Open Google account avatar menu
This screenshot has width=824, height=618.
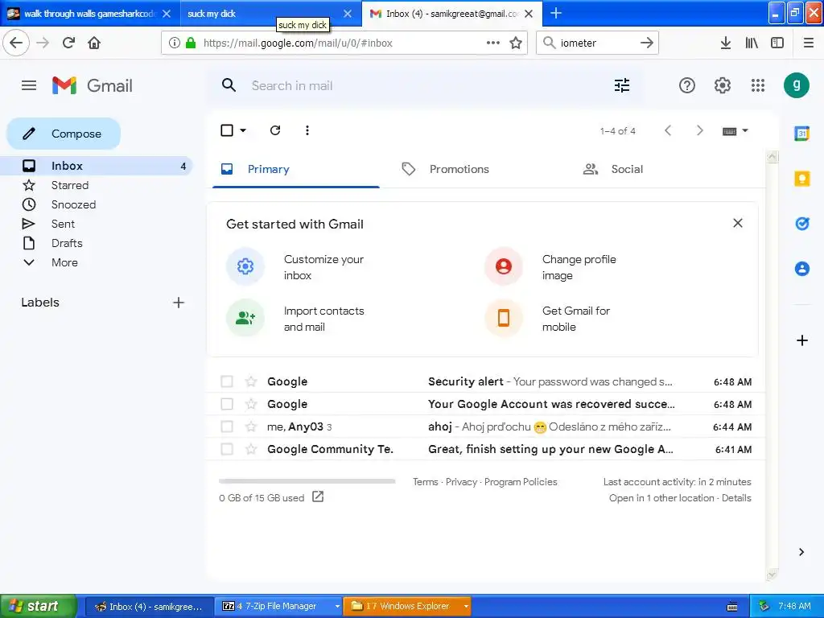click(x=796, y=85)
